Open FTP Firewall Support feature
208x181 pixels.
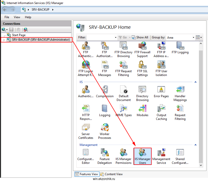[x=142, y=50]
